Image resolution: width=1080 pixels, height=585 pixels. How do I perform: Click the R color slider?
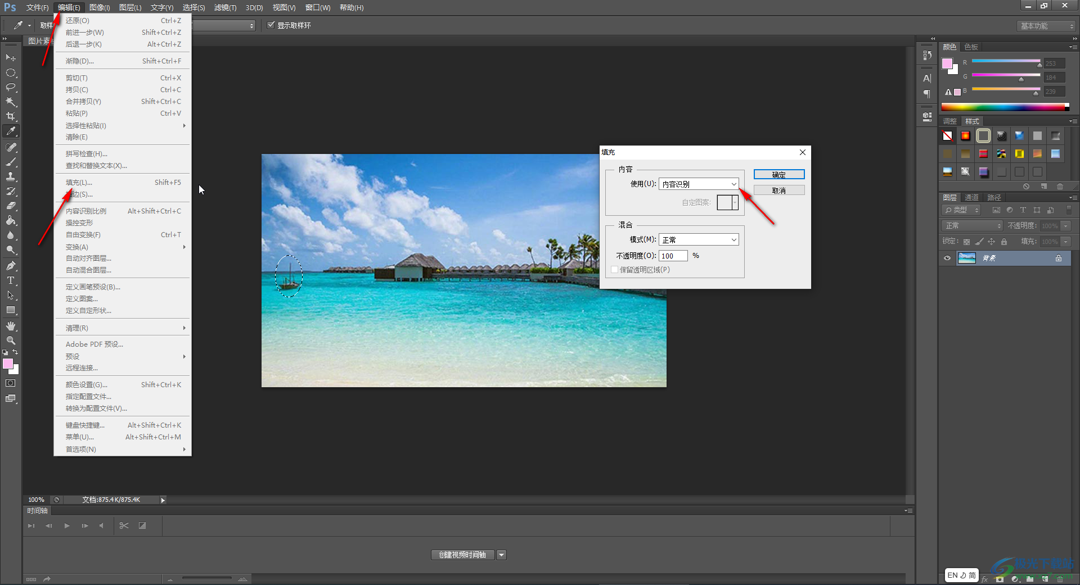tap(1006, 61)
